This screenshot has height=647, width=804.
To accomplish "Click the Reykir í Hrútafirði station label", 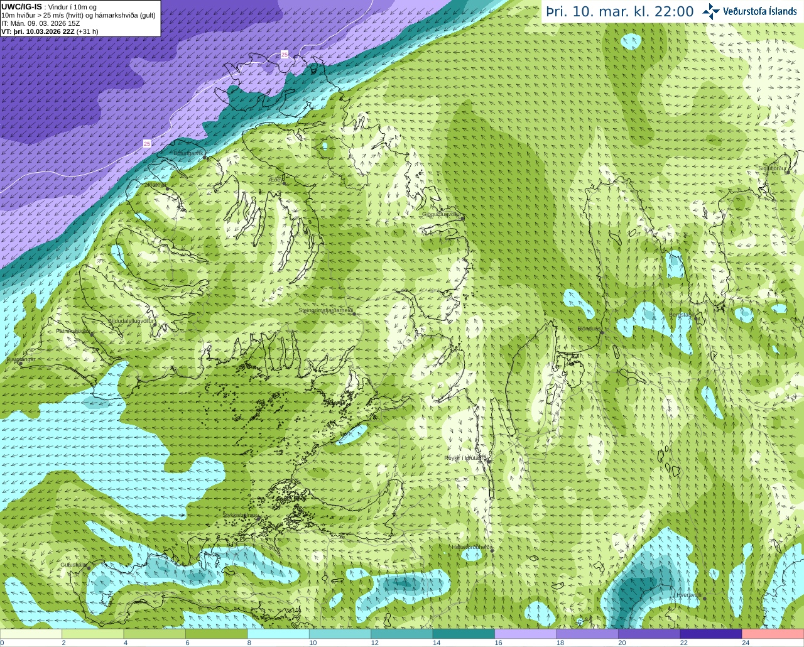I will [x=466, y=458].
